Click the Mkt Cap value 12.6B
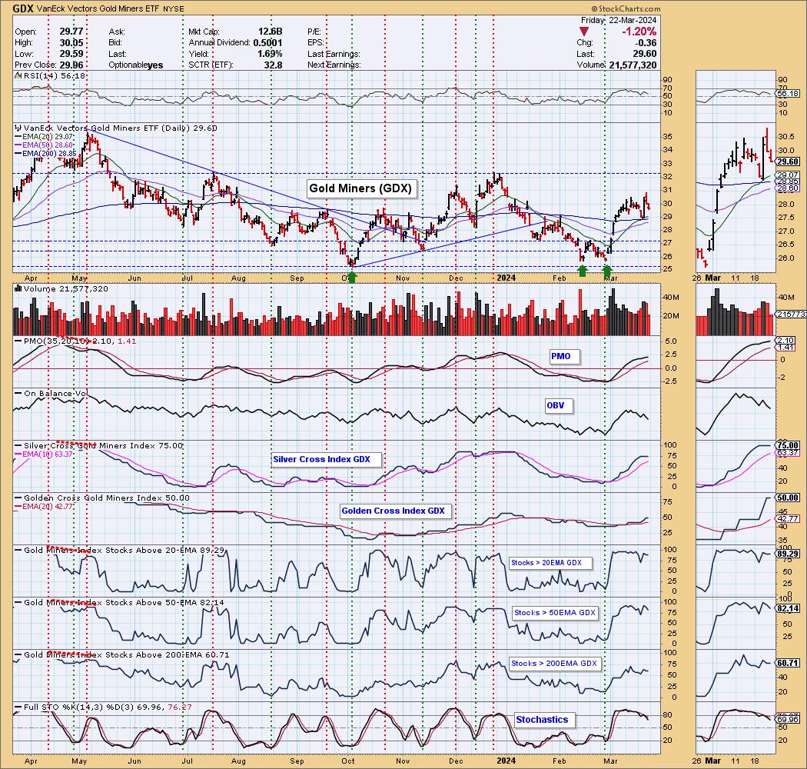The height and width of the screenshot is (769, 807). point(271,32)
